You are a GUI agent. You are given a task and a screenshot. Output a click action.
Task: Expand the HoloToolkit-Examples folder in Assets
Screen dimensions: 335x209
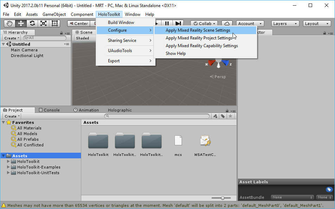[8, 167]
